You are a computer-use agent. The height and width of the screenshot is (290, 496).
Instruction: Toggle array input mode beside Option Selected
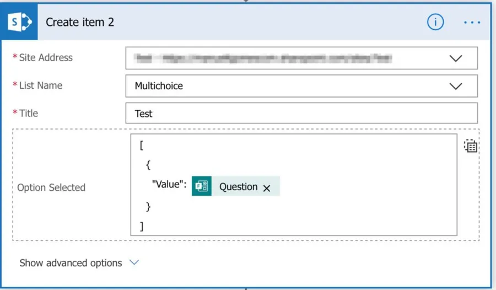coord(470,146)
